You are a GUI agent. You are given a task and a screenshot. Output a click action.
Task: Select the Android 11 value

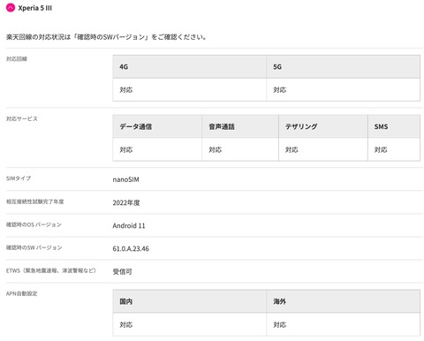coord(129,225)
